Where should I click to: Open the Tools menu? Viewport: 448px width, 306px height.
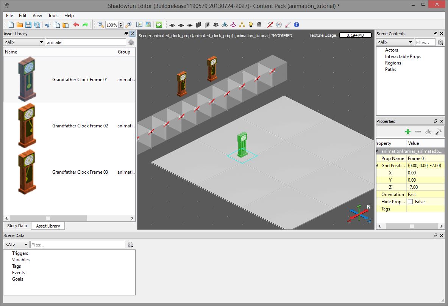tap(53, 16)
